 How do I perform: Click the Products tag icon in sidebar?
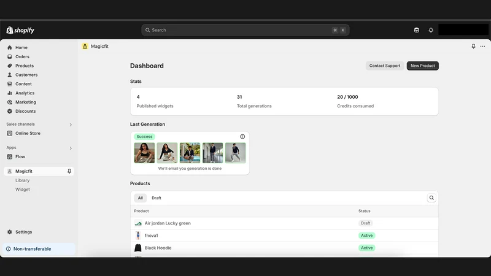[x=10, y=66]
